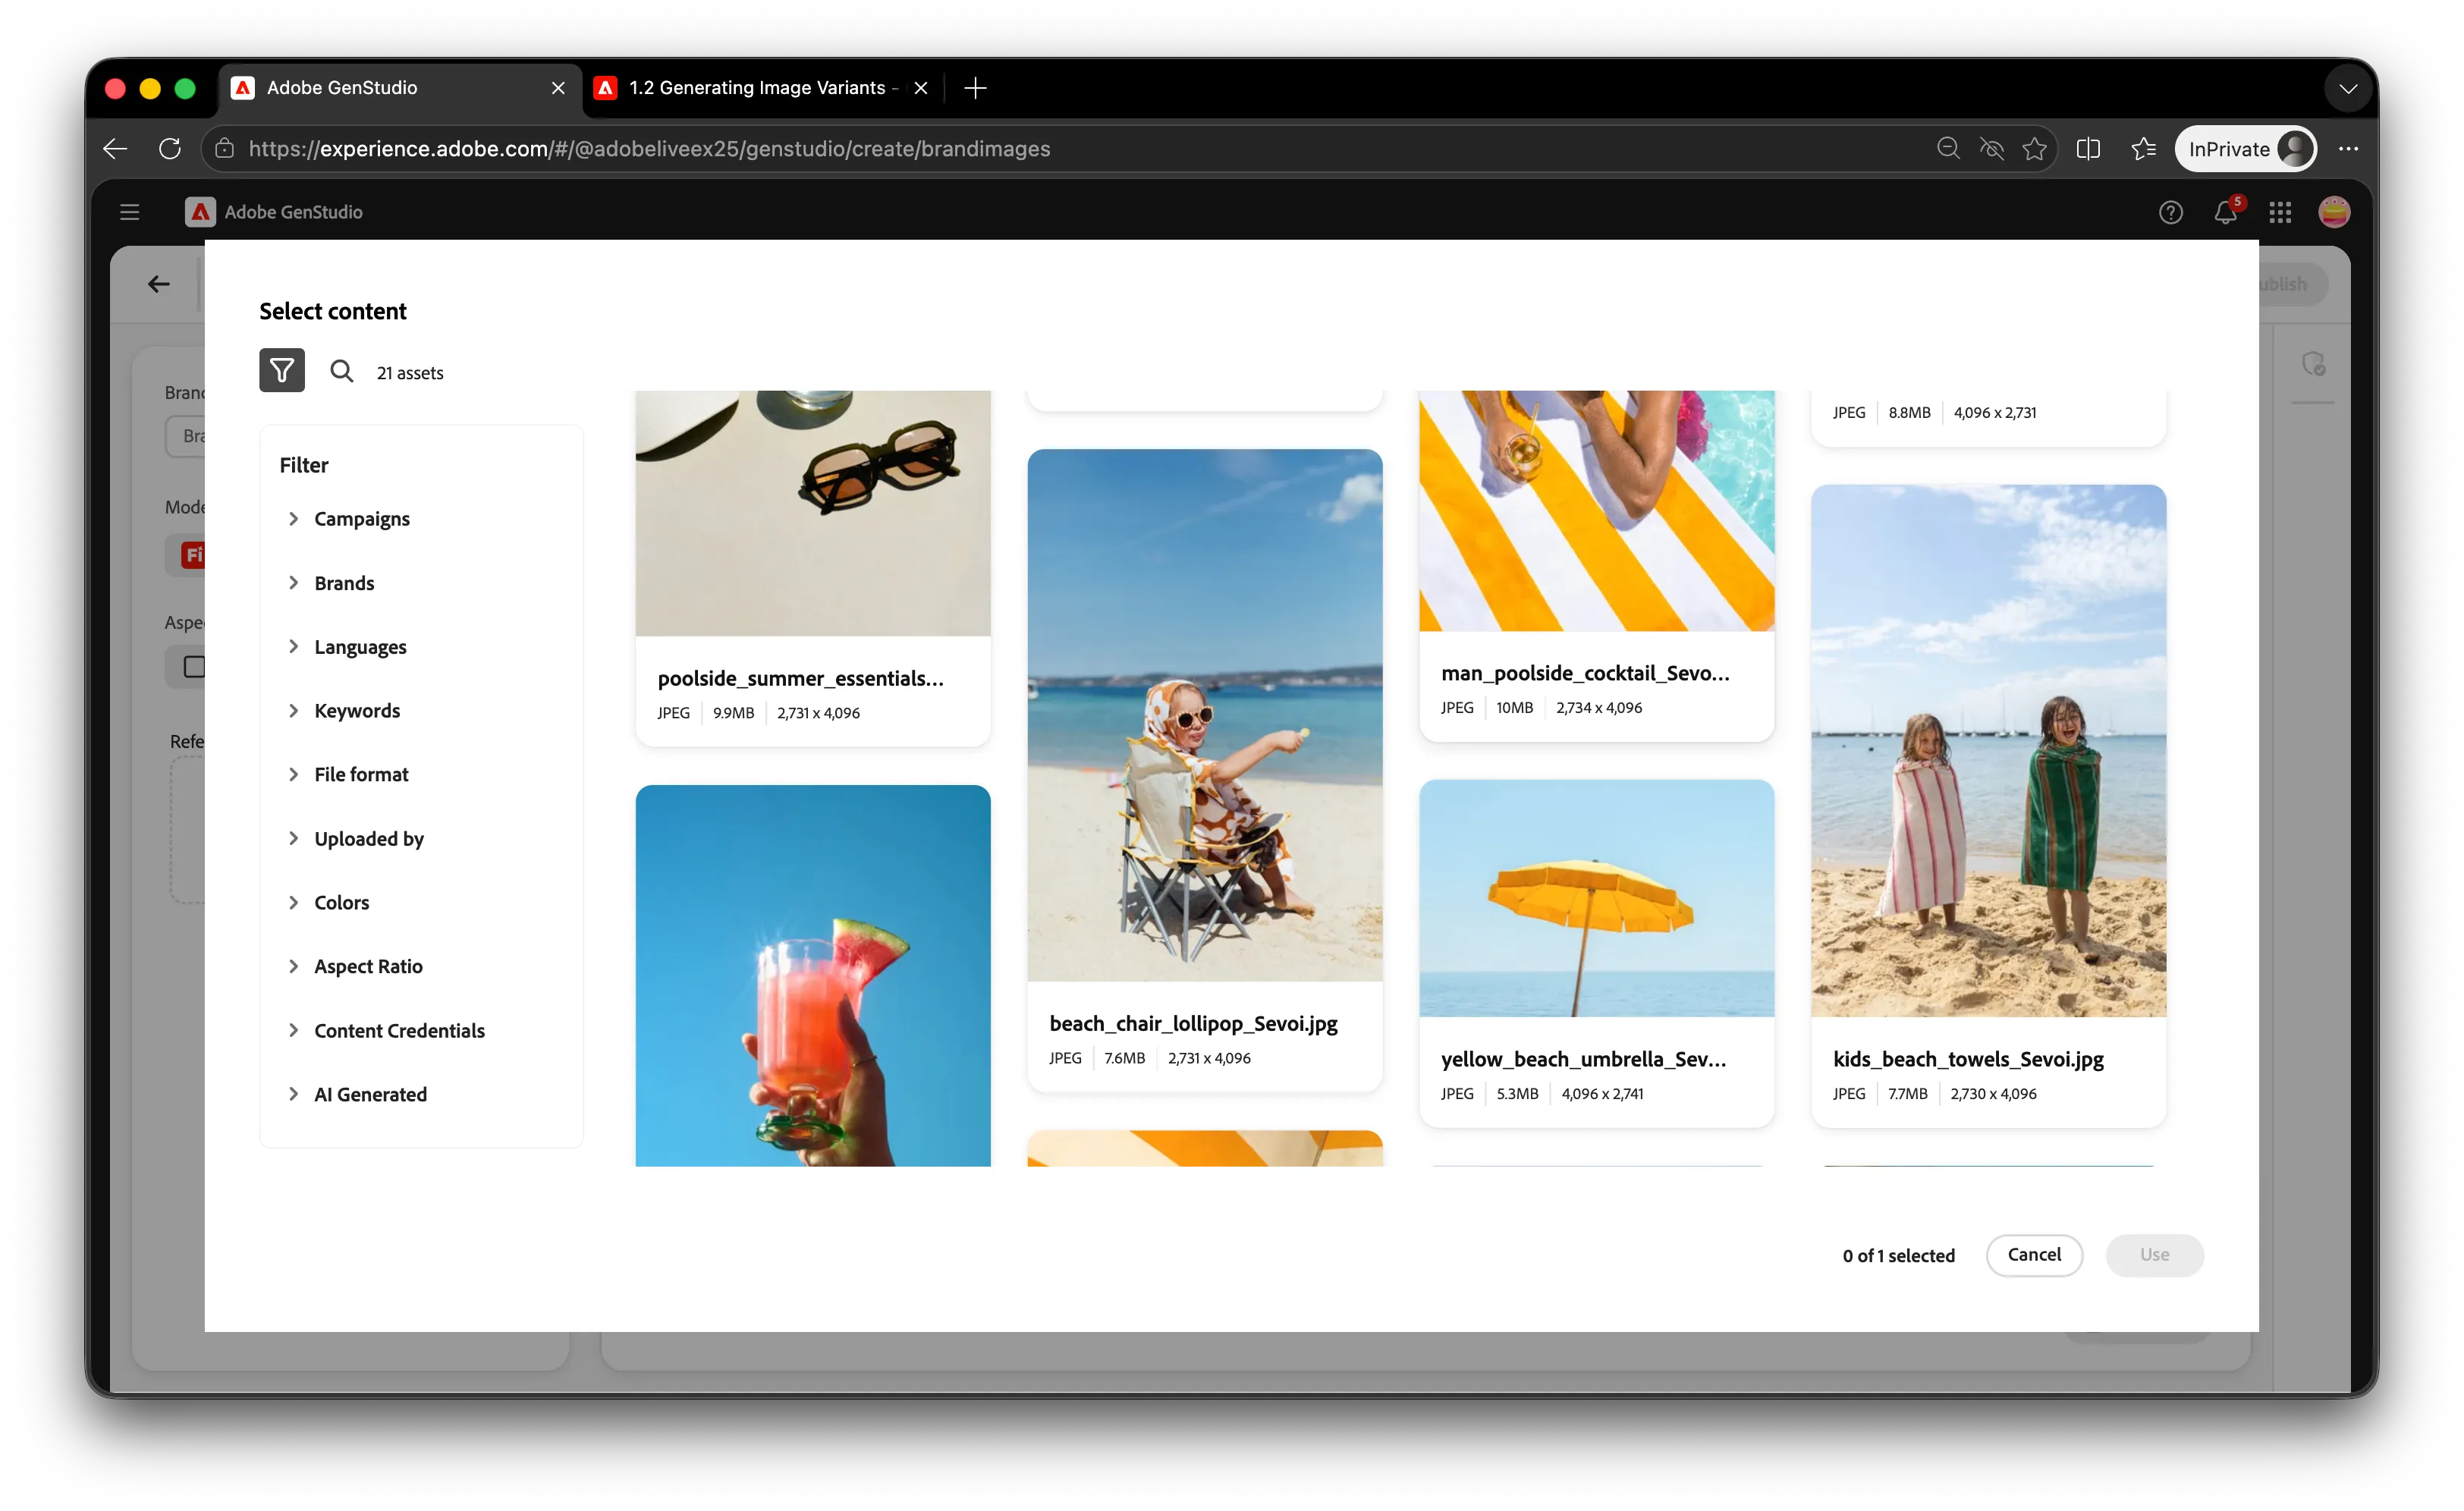Open browser settings ellipsis menu
This screenshot has width=2464, height=1511.
(2349, 149)
